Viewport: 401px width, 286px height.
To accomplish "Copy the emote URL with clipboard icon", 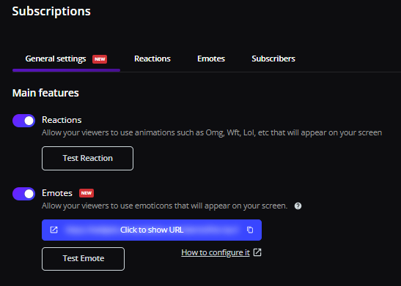I will point(250,230).
